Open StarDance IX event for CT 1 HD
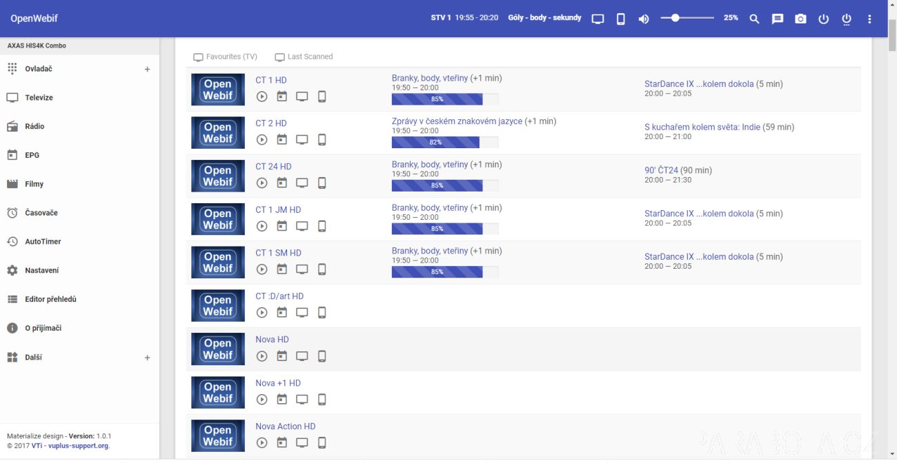 699,84
